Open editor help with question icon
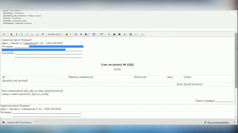The width and height of the screenshot is (238, 133). [x=142, y=34]
